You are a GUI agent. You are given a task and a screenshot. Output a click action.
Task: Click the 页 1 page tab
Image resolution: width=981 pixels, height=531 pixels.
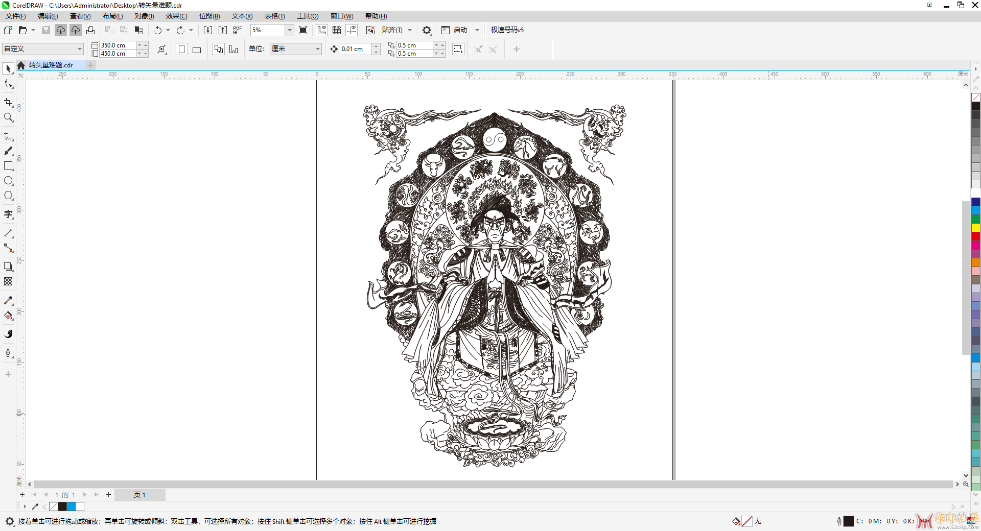139,495
